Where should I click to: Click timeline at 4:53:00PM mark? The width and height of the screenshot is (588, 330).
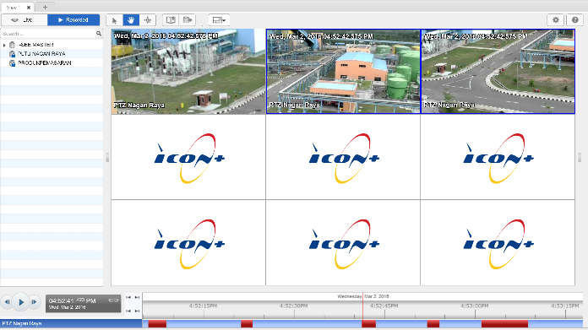[x=475, y=306]
